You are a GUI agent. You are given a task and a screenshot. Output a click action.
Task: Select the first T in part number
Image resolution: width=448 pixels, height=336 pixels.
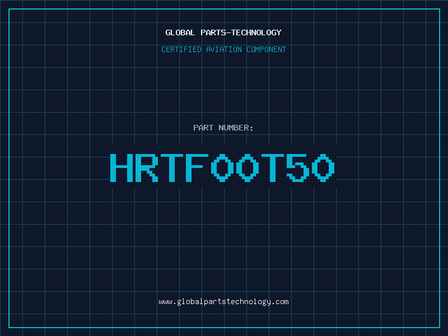[x=172, y=167]
